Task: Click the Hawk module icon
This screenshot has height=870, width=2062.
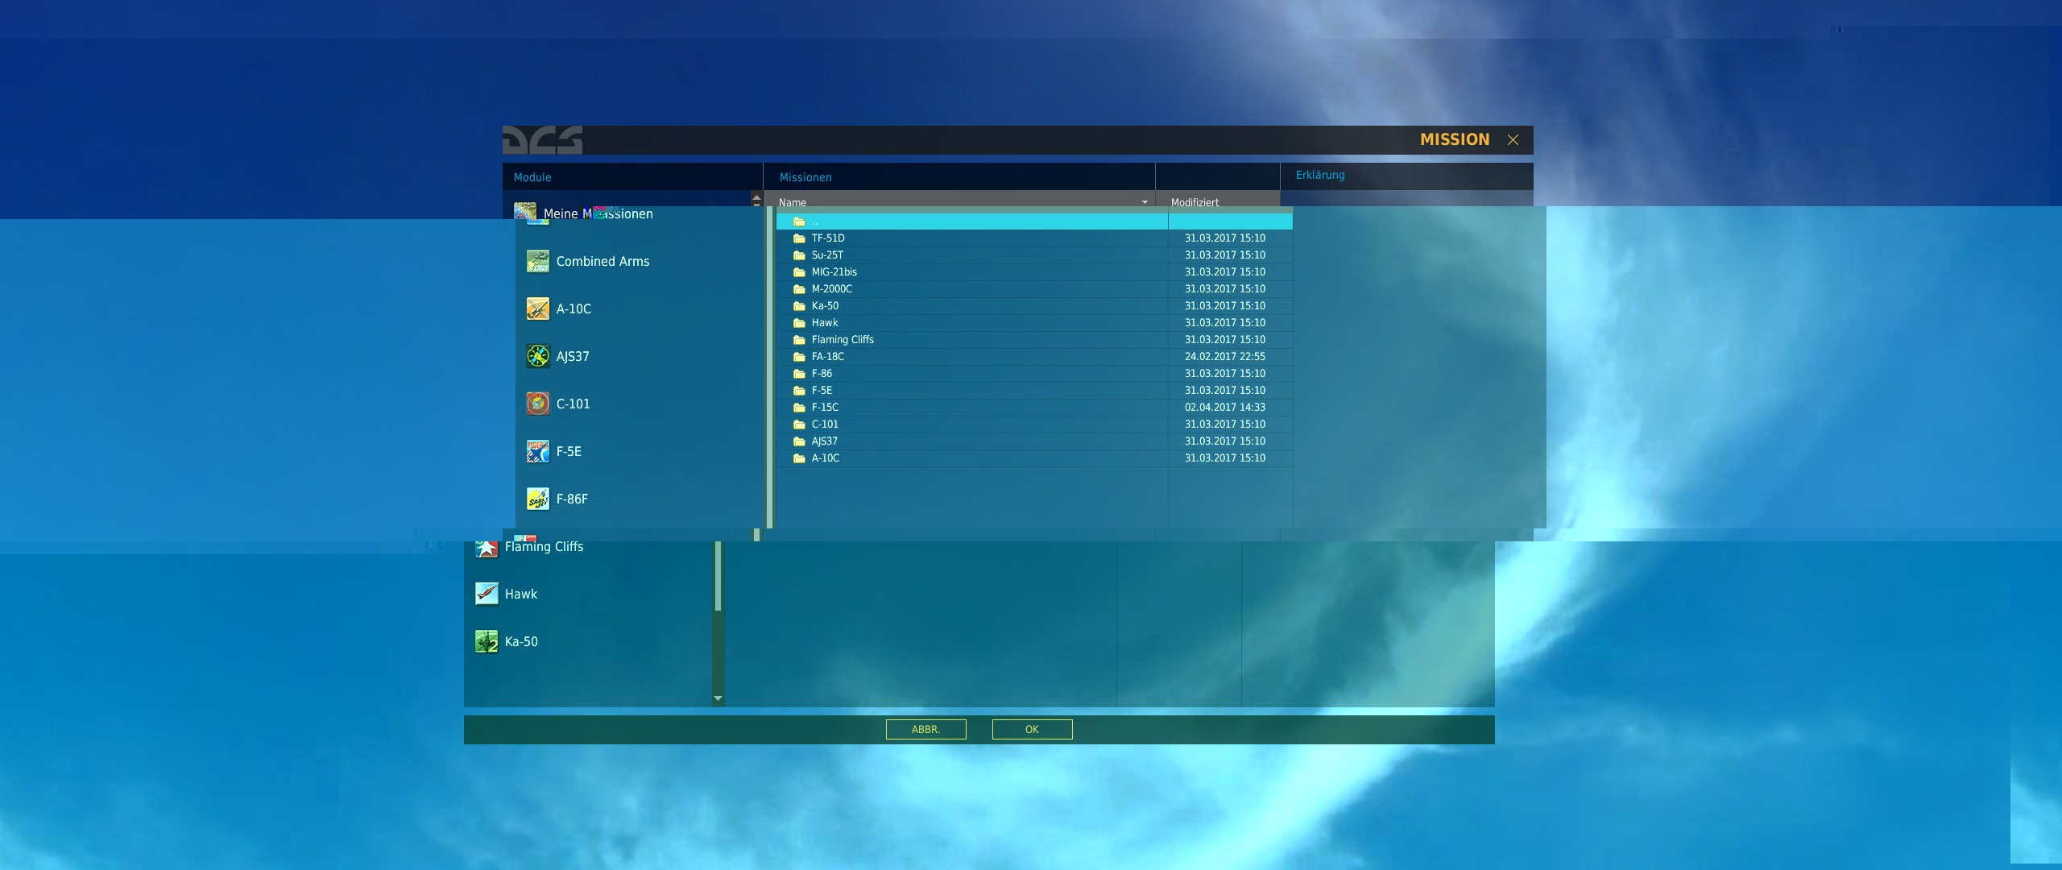Action: point(487,594)
